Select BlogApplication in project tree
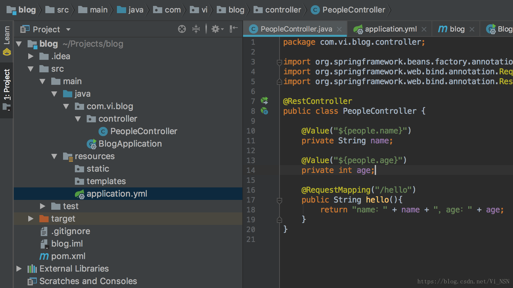513x288 pixels. (130, 144)
